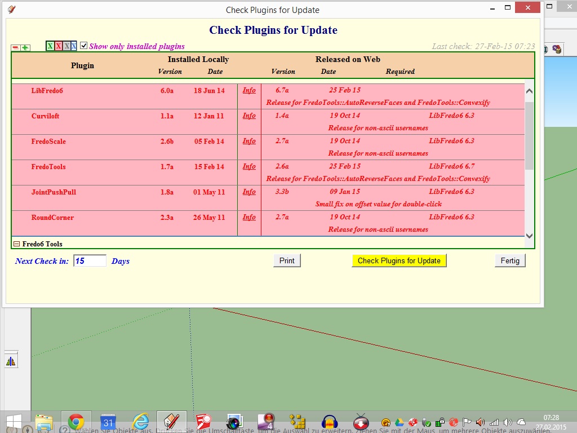Click the plugin list scroll down arrow

click(x=529, y=236)
